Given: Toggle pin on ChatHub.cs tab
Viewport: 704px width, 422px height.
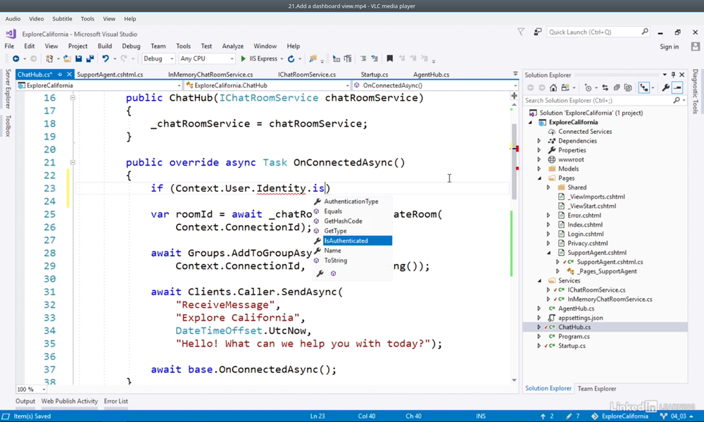Looking at the screenshot, I should click(60, 75).
